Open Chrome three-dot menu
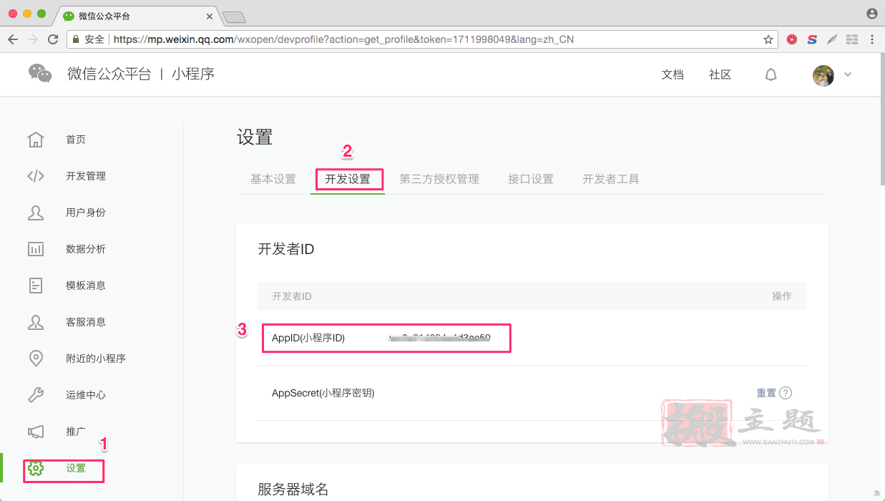Screen dimensions: 885x501 point(872,39)
